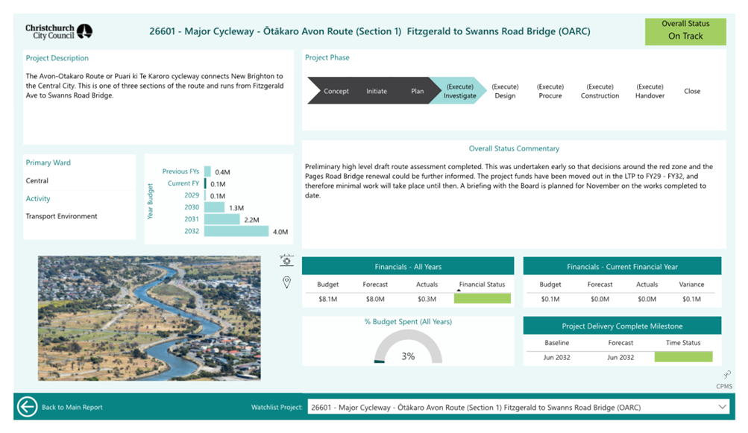Viewport: 748px width, 433px height.
Task: Click the 2029 year label in budget chart
Action: 192,195
